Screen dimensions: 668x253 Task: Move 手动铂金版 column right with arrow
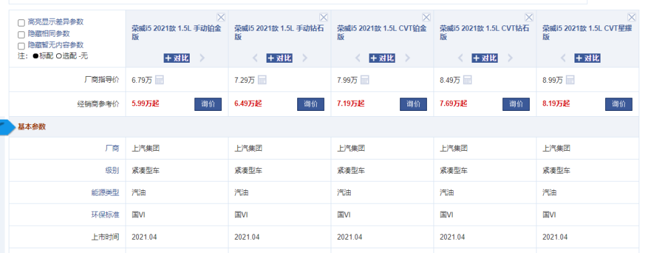(x=202, y=58)
